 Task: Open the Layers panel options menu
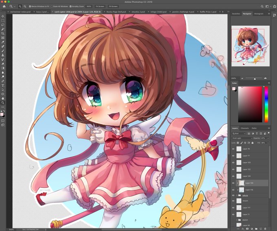coord(269,128)
